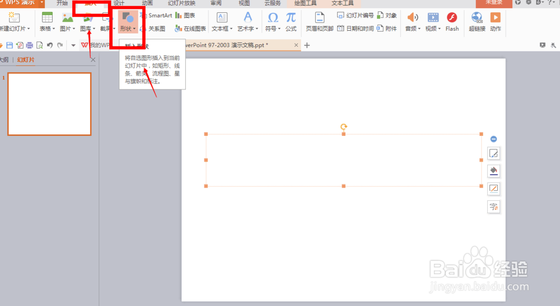Open the WPS 演示 application menu arrow
The height and width of the screenshot is (306, 560).
42,2
